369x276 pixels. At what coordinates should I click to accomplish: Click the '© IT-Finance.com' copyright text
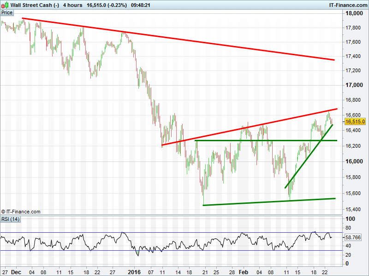(x=21, y=212)
